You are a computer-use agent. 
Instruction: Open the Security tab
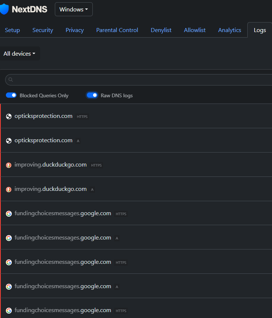[x=43, y=30]
